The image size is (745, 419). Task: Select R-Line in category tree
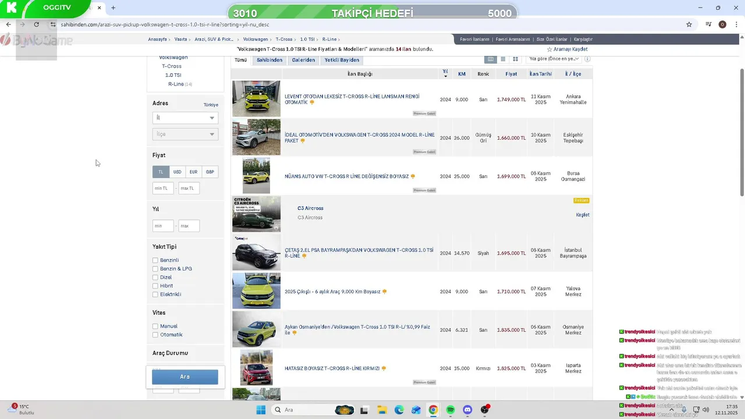tap(176, 84)
